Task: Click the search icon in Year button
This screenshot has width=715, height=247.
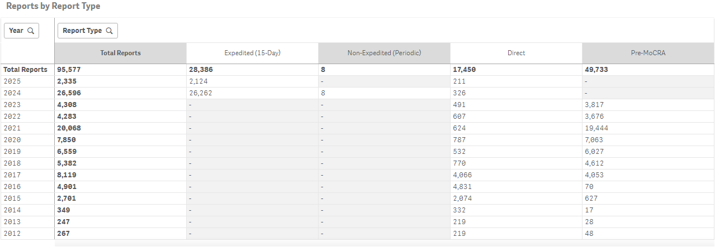Action: tap(31, 31)
